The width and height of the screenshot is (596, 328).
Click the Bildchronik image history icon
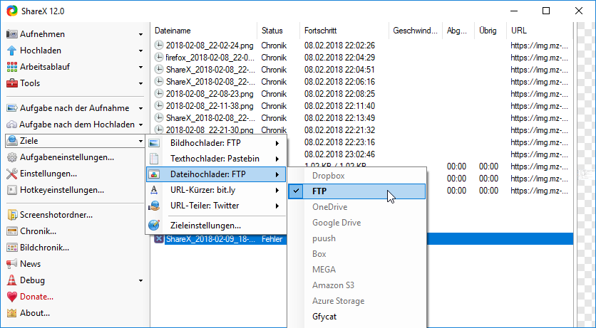[x=12, y=248]
